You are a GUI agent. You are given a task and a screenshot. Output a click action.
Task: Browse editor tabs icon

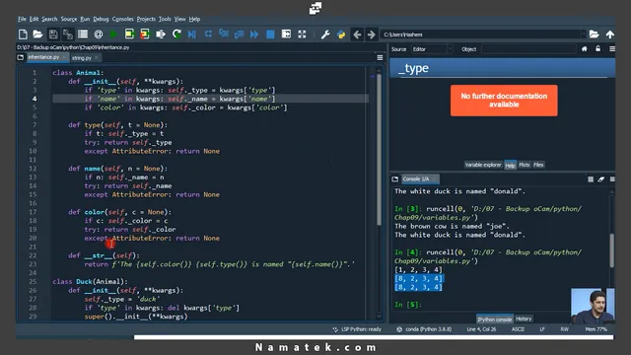tap(21, 57)
